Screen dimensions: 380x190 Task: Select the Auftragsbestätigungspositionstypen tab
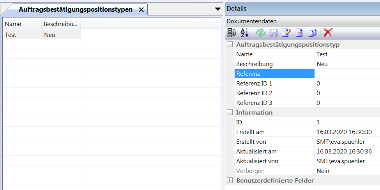coord(75,9)
